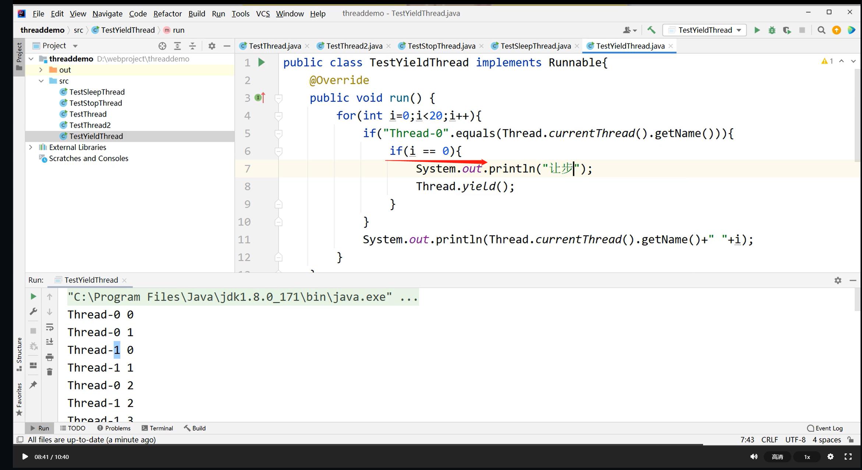Select TestThread2 in project tree

click(90, 125)
